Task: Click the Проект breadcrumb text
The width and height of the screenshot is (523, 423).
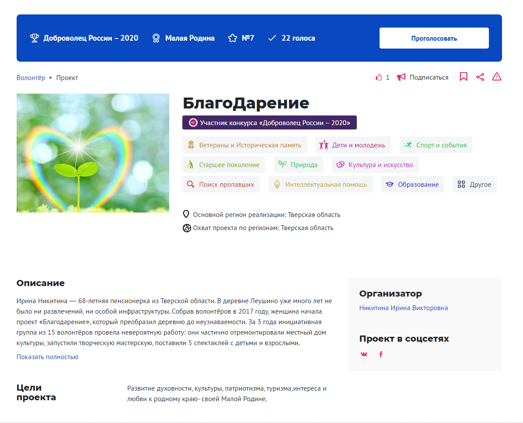Action: tap(67, 78)
